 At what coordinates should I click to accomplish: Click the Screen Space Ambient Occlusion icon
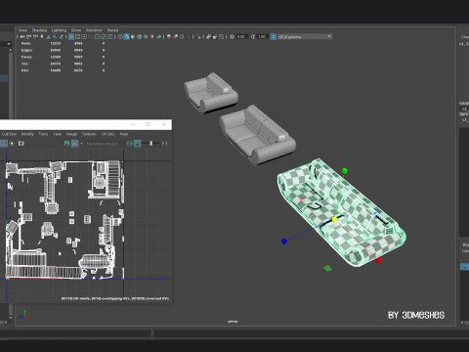(169, 37)
